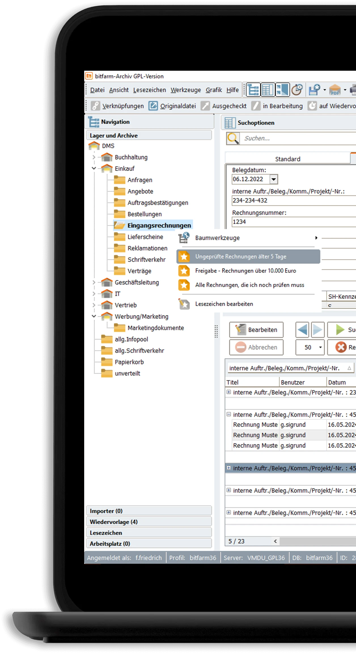This screenshot has width=356, height=653.
Task: Click the left arrow of the horizontal scrollbar
Action: [275, 541]
